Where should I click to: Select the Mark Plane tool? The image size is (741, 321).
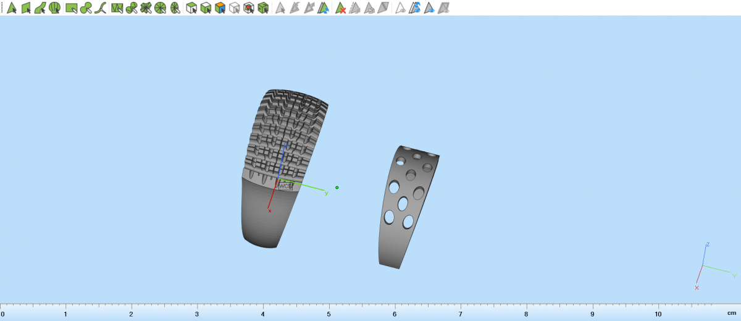(26, 8)
